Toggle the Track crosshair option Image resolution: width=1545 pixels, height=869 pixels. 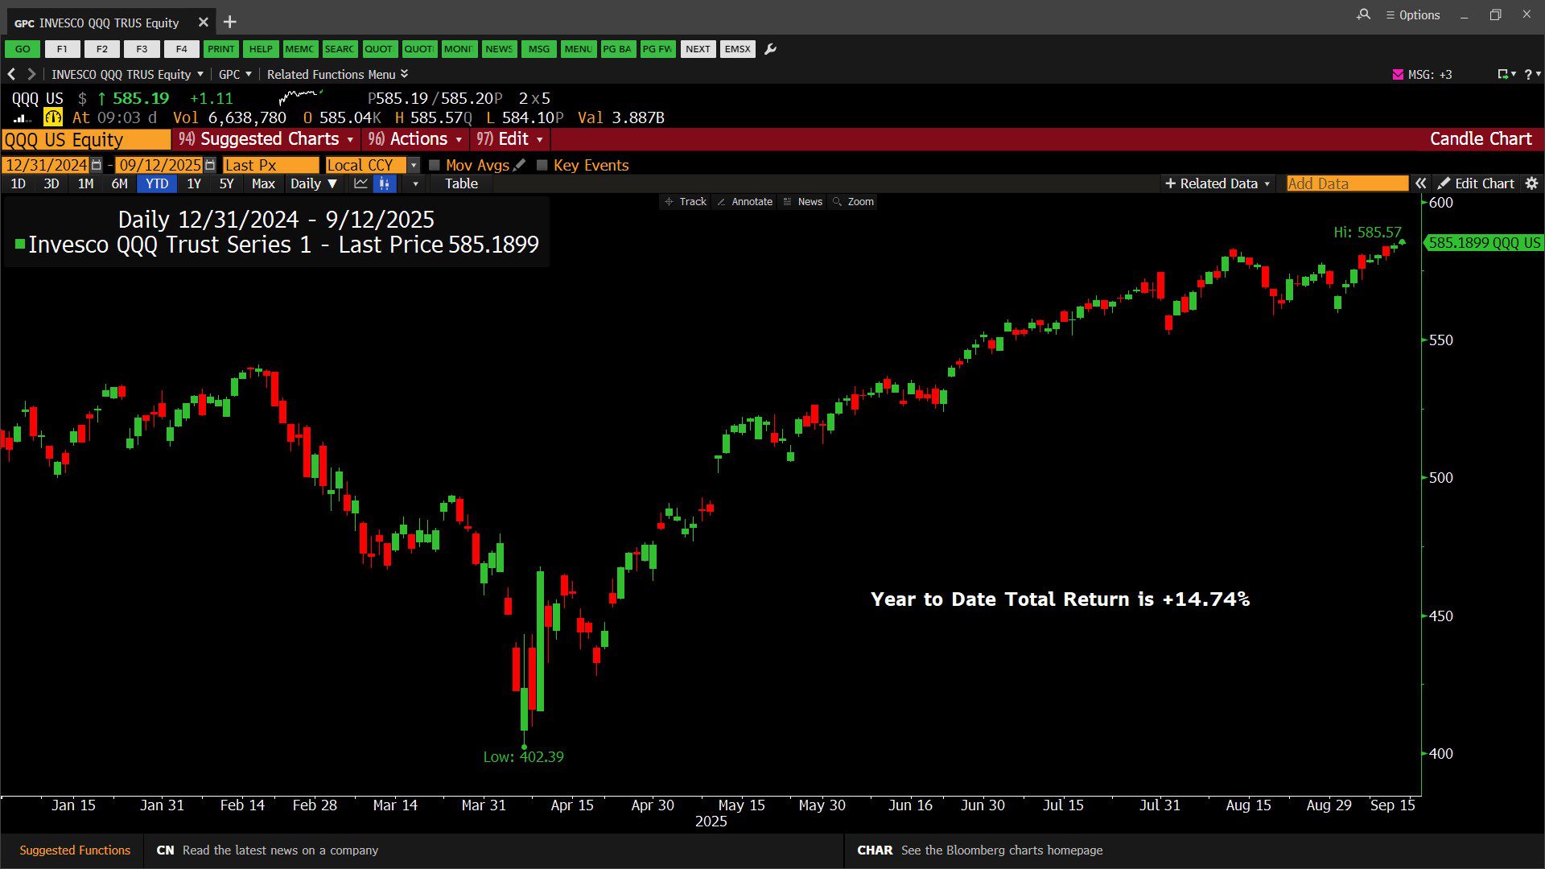pyautogui.click(x=685, y=202)
